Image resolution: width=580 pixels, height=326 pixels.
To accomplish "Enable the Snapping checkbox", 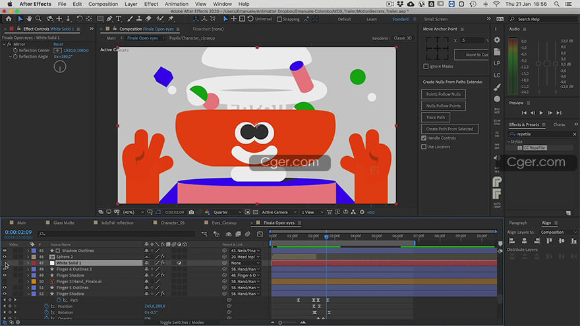I will point(279,19).
